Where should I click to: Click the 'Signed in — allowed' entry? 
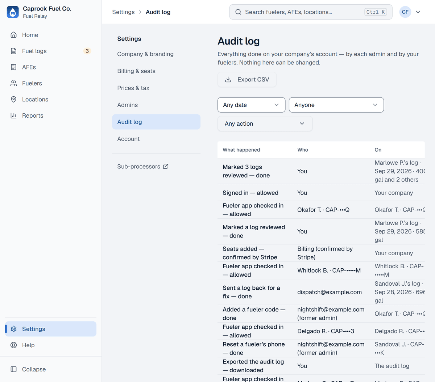pos(250,193)
